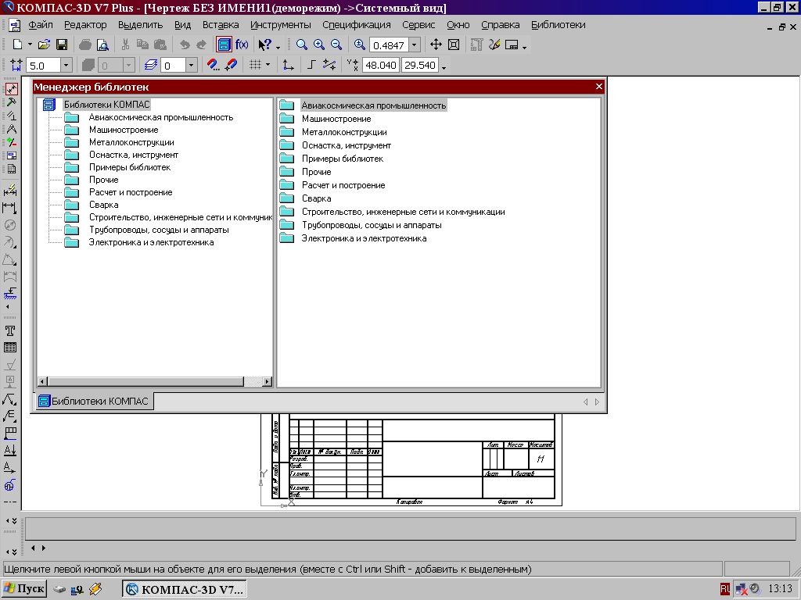Click the left tree horizontal scrollbar right arrow

point(267,381)
